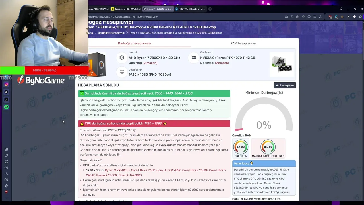This screenshot has height=205, width=364.
Task: Switch to the KELEPİR KAÇMAZ tab
Action: pos(99,9)
